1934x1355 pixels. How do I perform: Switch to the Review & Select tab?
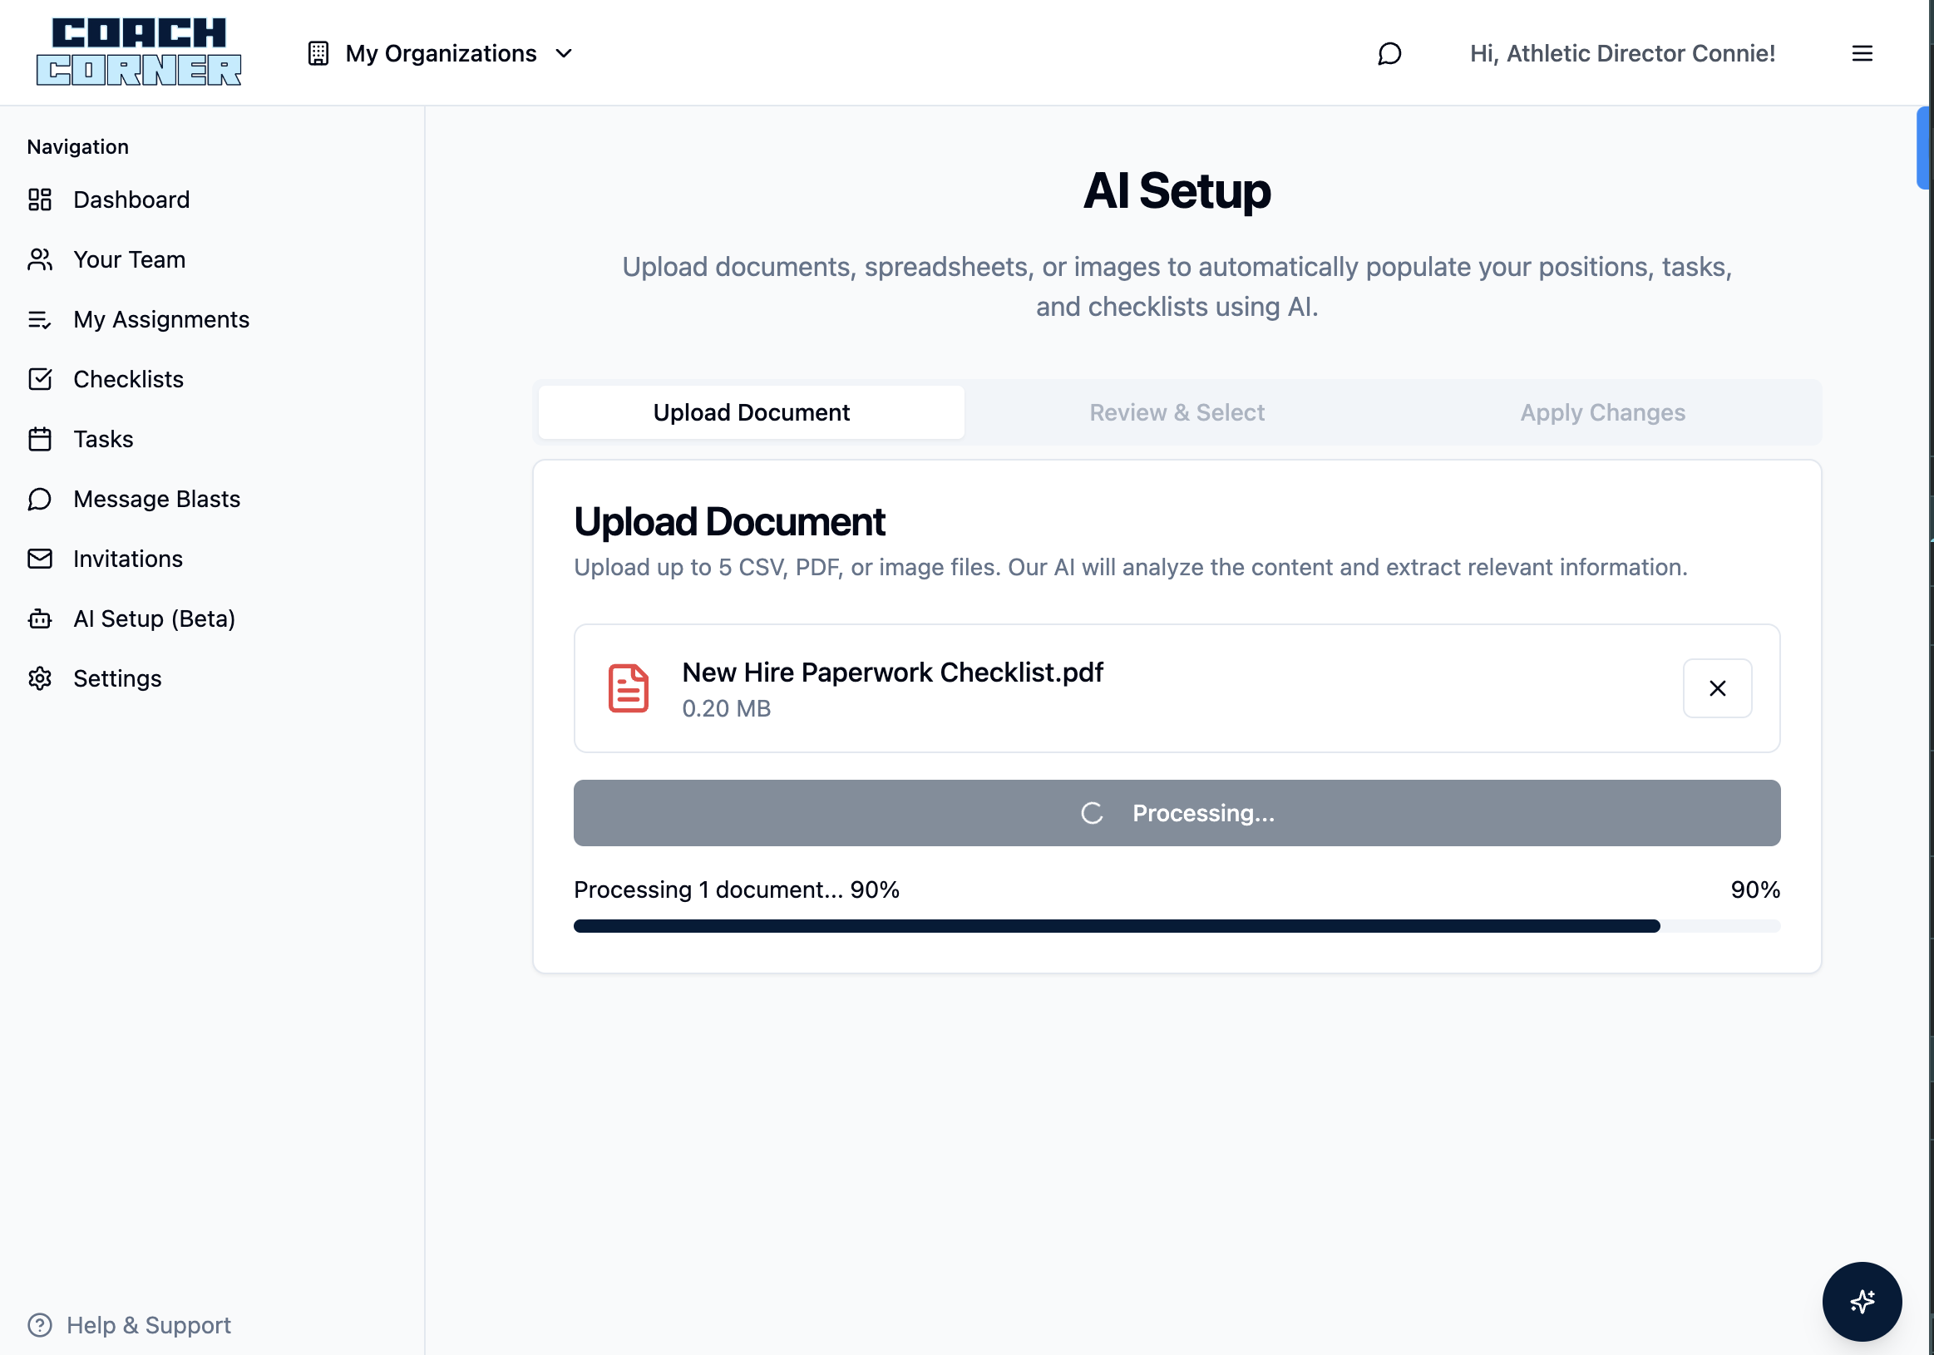click(x=1177, y=411)
